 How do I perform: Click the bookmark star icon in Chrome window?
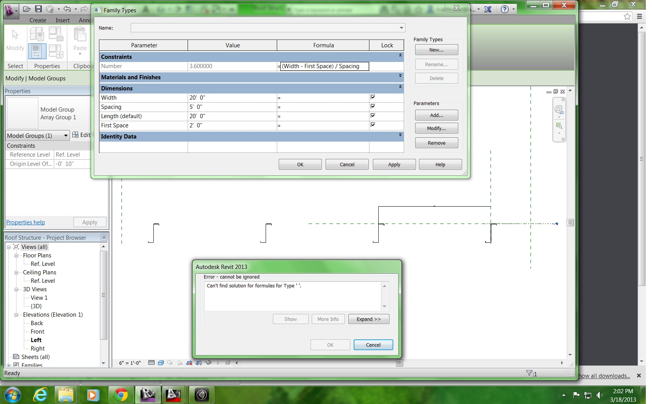click(x=627, y=16)
